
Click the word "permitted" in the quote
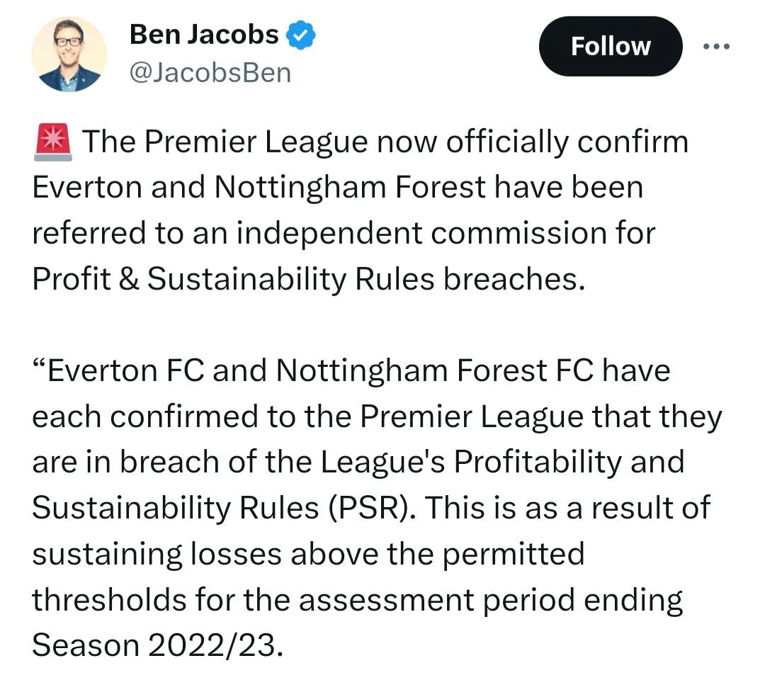click(514, 554)
